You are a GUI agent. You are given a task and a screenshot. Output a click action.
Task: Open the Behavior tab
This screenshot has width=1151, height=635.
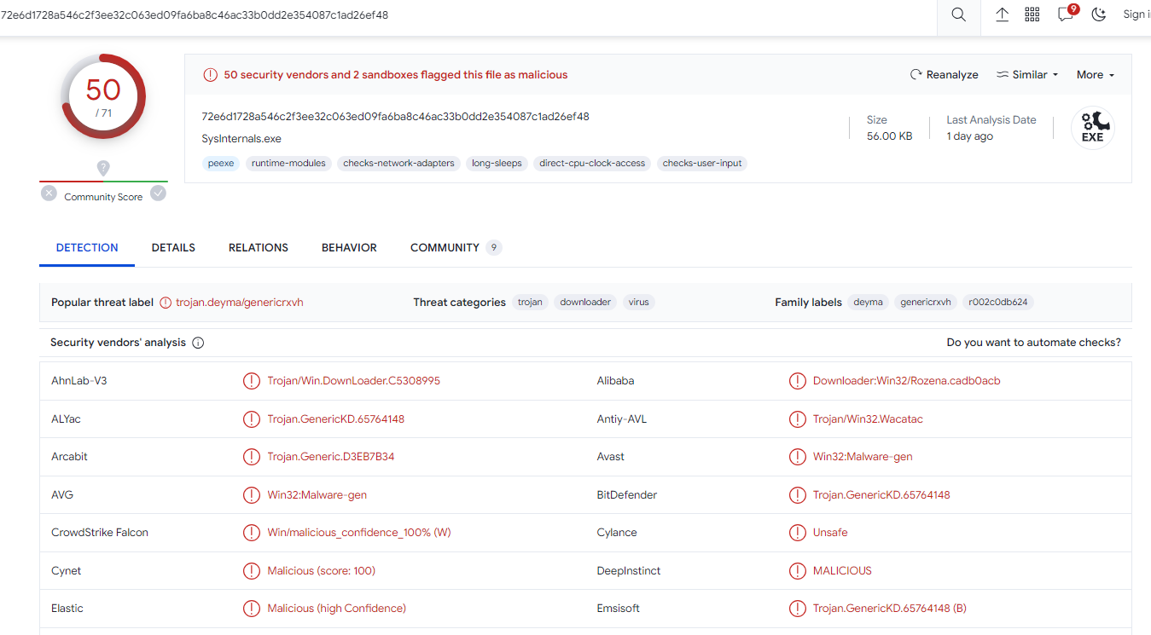pyautogui.click(x=349, y=248)
